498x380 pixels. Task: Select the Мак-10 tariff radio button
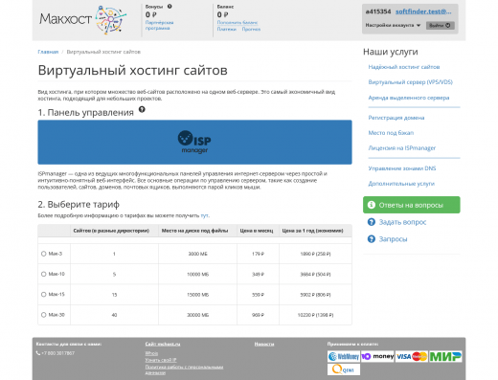(44, 274)
